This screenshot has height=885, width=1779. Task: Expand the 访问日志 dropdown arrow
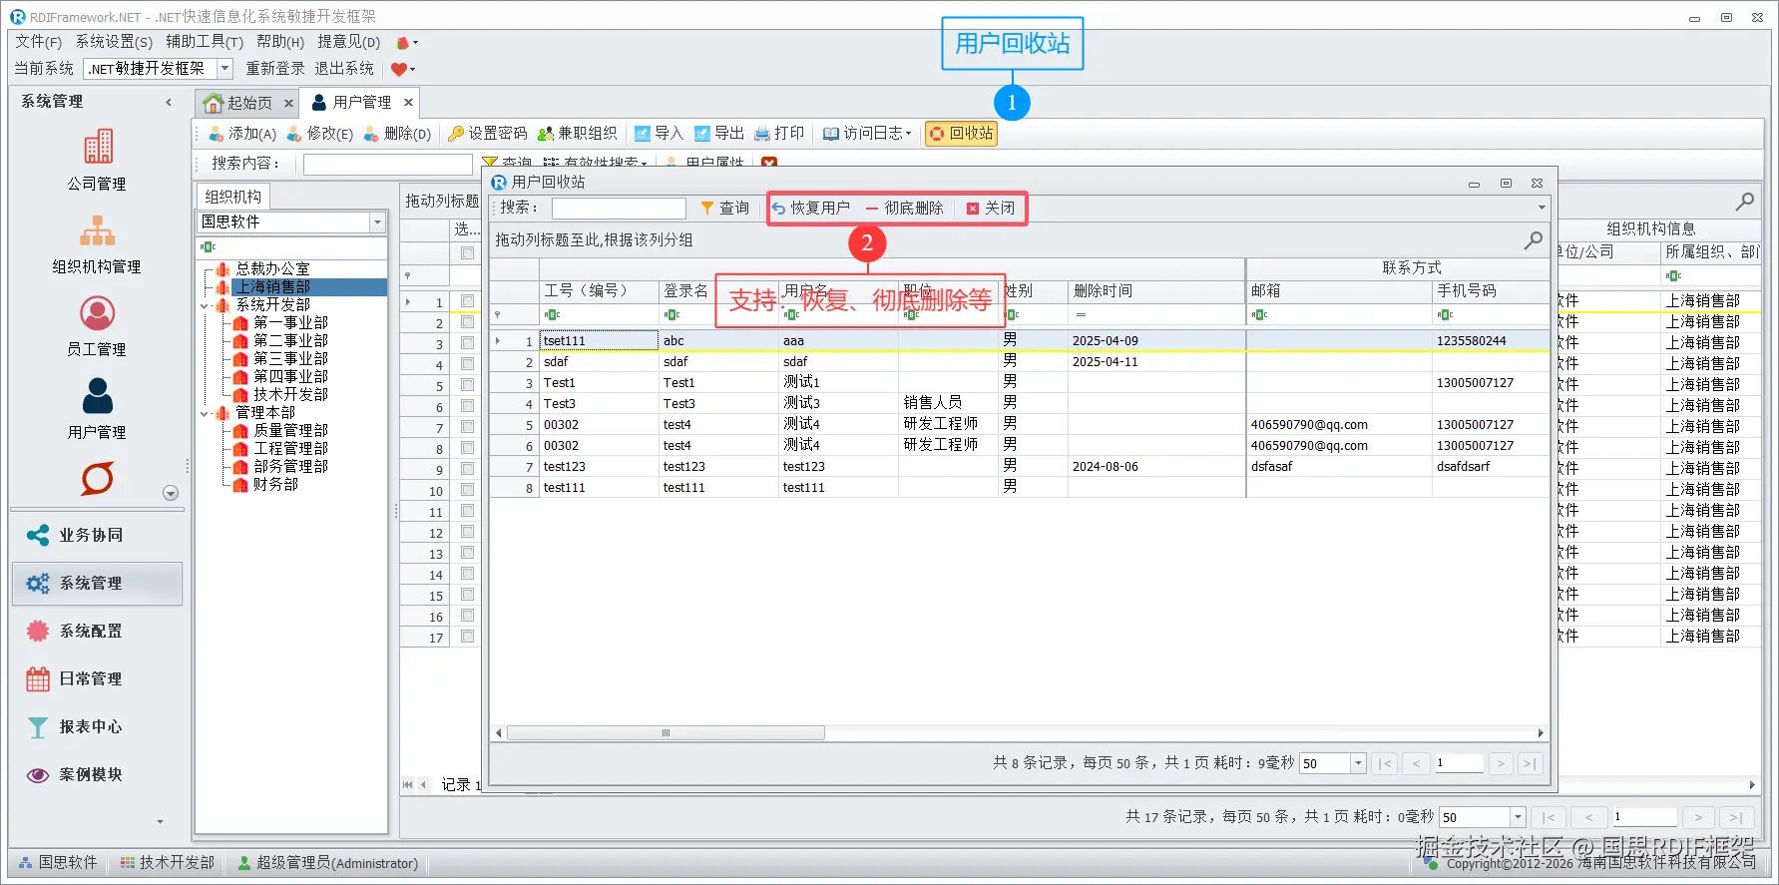point(908,134)
